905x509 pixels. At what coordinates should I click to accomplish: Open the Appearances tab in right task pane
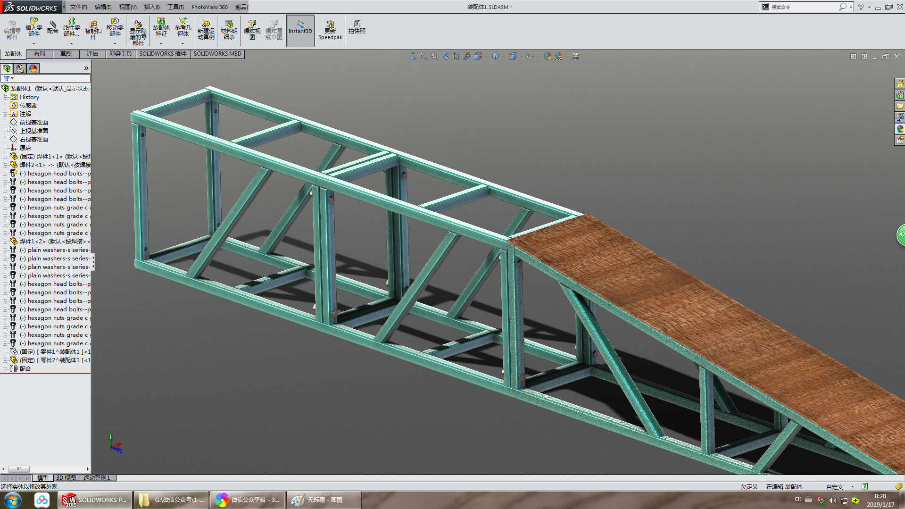(900, 129)
